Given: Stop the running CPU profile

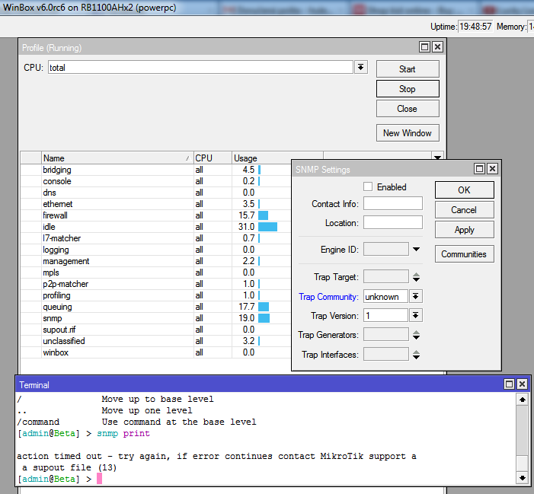Looking at the screenshot, I should [x=408, y=89].
